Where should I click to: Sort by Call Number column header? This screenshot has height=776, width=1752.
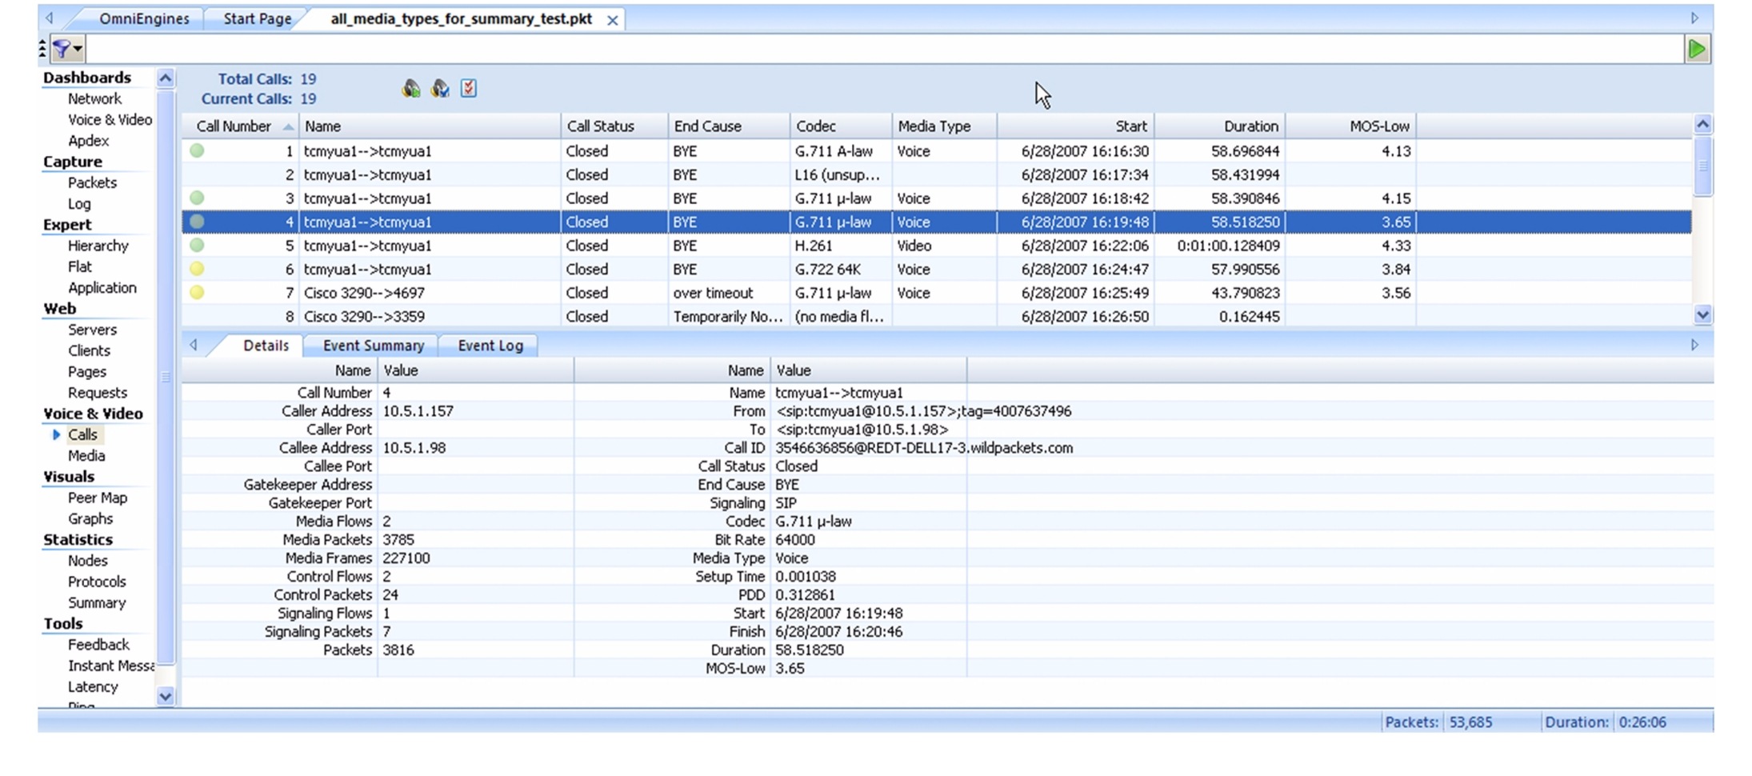tap(234, 126)
